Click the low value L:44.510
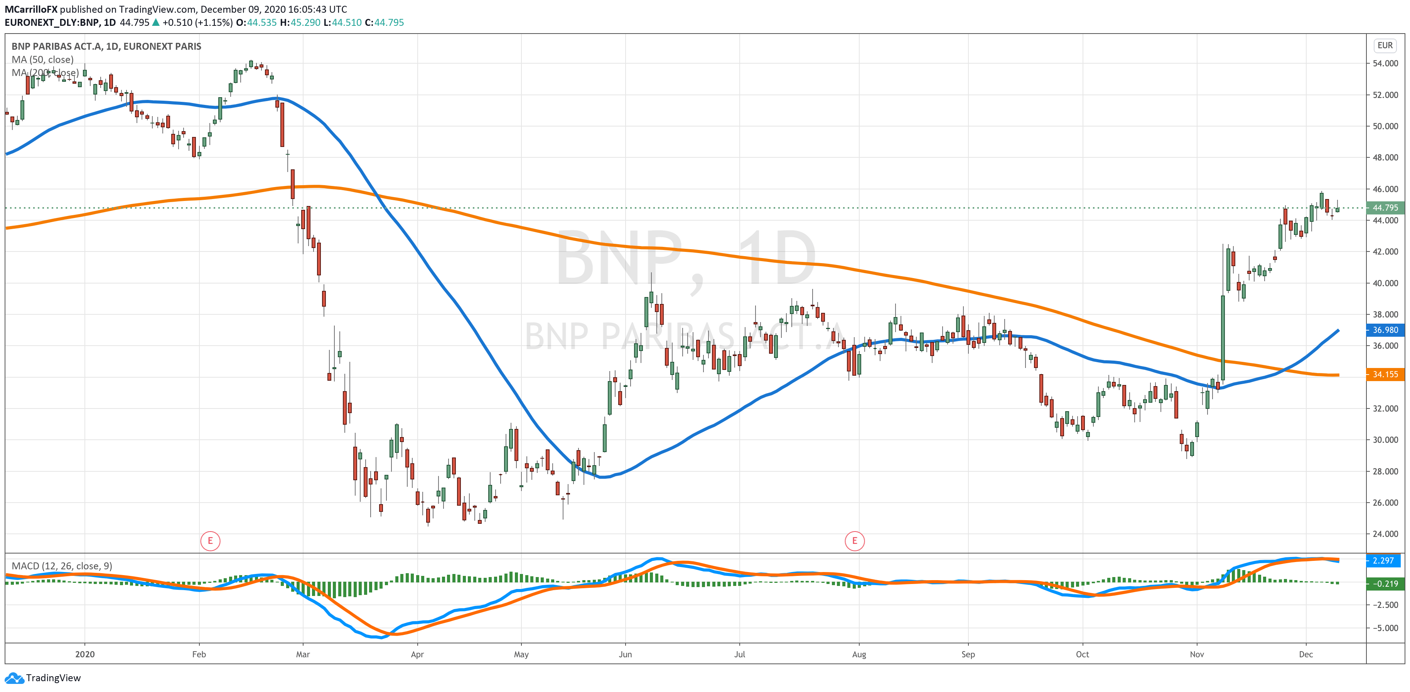1410x692 pixels. coord(342,22)
